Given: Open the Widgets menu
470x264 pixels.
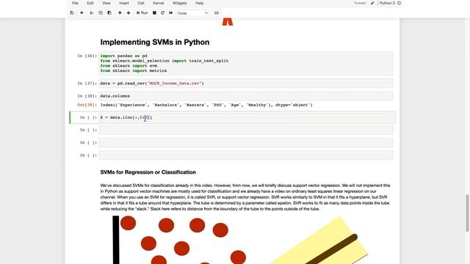Looking at the screenshot, I should point(179,3).
